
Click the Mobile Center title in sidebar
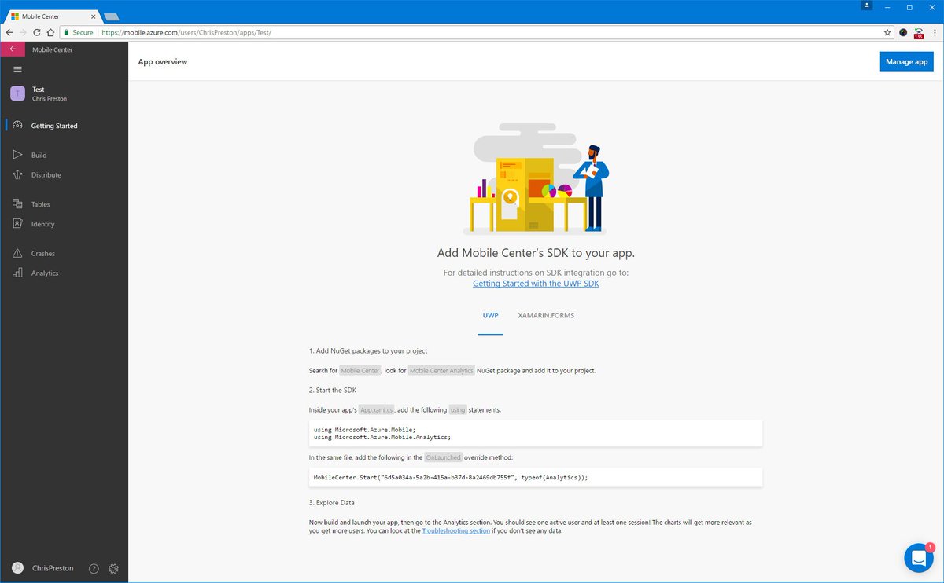tap(53, 49)
